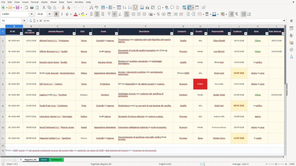Open filter dropdown for Gravità column
This screenshot has width=296, height=166.
206,33
